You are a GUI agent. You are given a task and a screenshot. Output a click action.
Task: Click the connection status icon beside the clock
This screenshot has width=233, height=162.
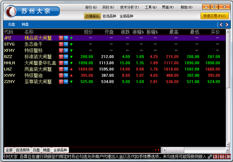point(210,157)
